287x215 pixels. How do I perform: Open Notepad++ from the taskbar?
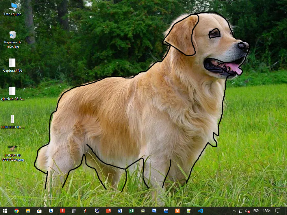pyautogui.click(x=189, y=211)
